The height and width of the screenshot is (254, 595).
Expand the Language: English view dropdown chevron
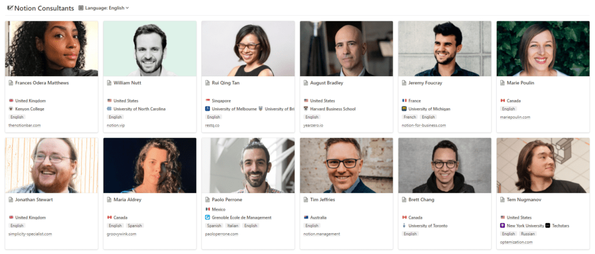click(127, 8)
